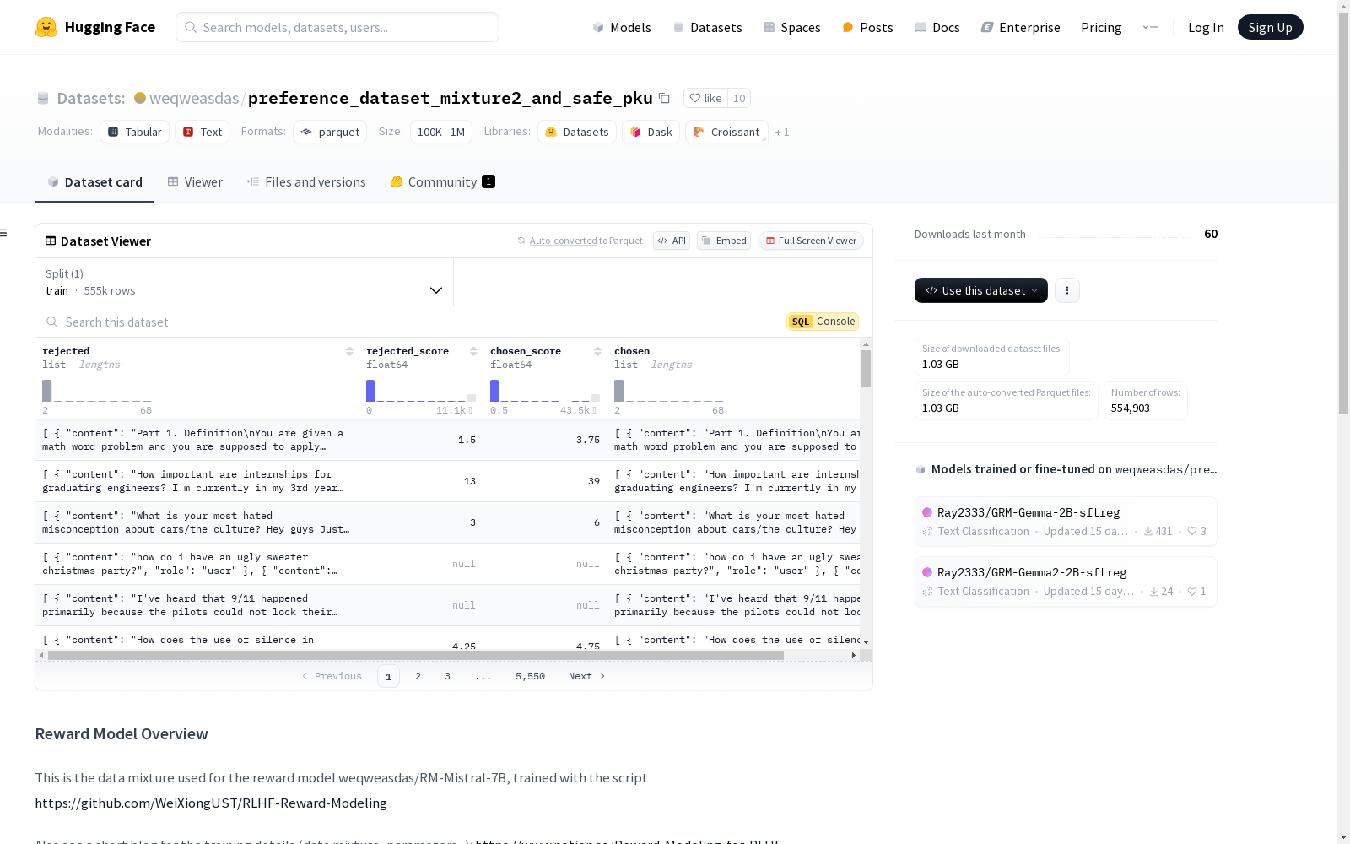Select the Dask library tag

tap(651, 132)
